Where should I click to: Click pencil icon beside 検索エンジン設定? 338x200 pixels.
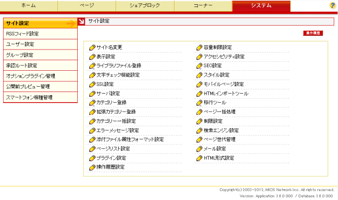tap(200, 131)
